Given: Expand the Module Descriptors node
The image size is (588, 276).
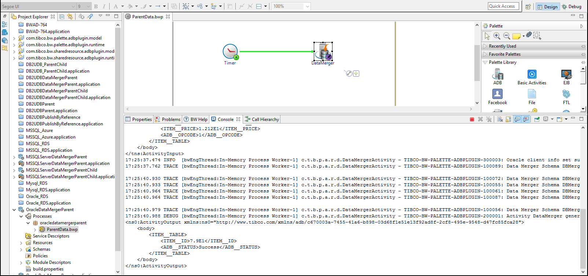Looking at the screenshot, I should [x=21, y=262].
